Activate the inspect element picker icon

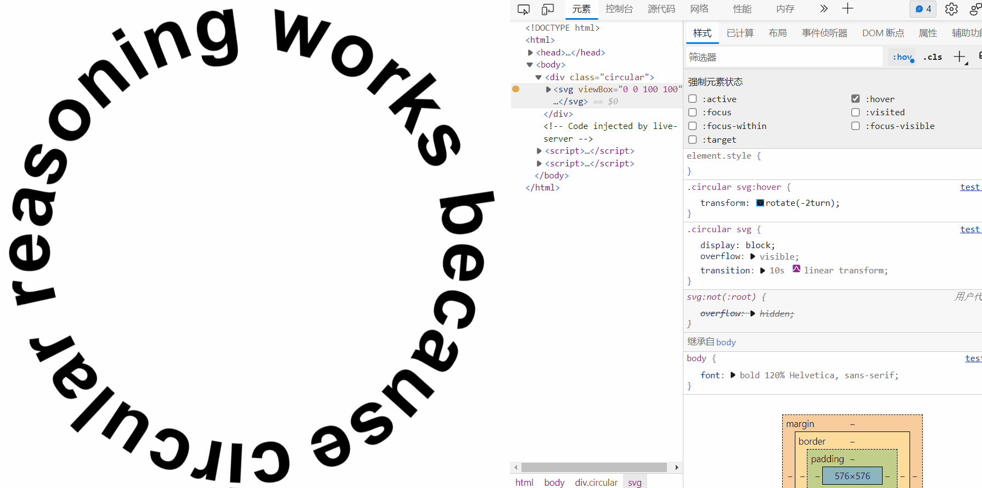tap(524, 9)
